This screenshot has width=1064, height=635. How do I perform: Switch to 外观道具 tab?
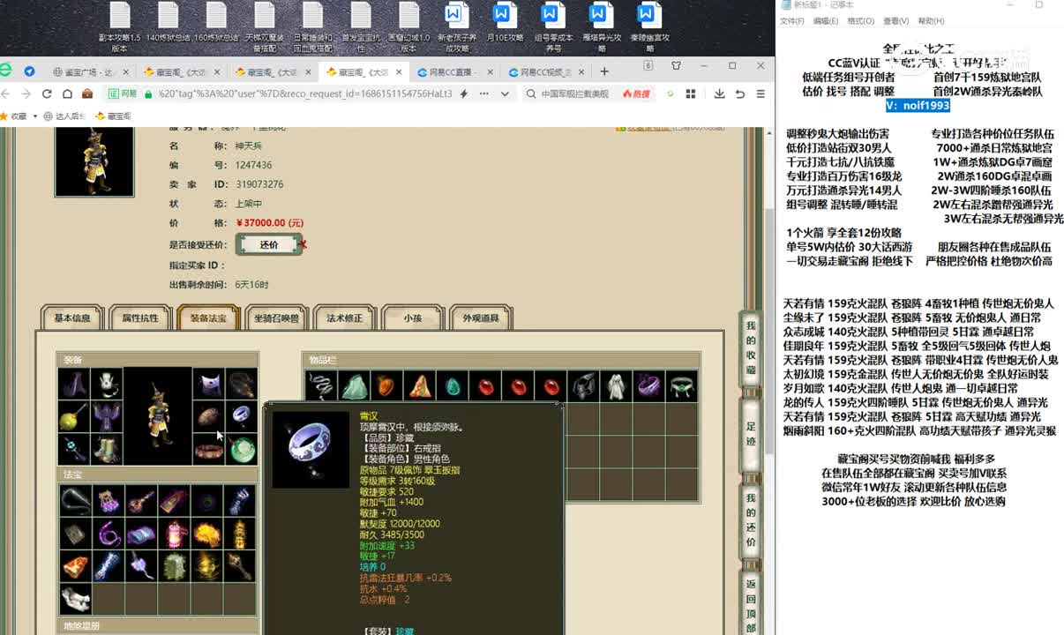(x=481, y=318)
